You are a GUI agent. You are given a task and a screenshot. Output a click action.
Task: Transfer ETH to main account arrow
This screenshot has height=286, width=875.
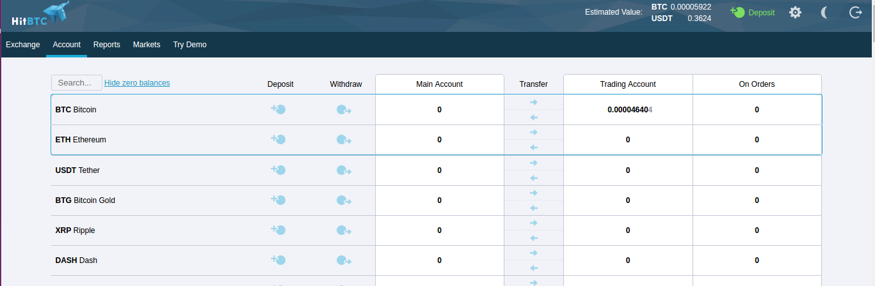coord(534,147)
